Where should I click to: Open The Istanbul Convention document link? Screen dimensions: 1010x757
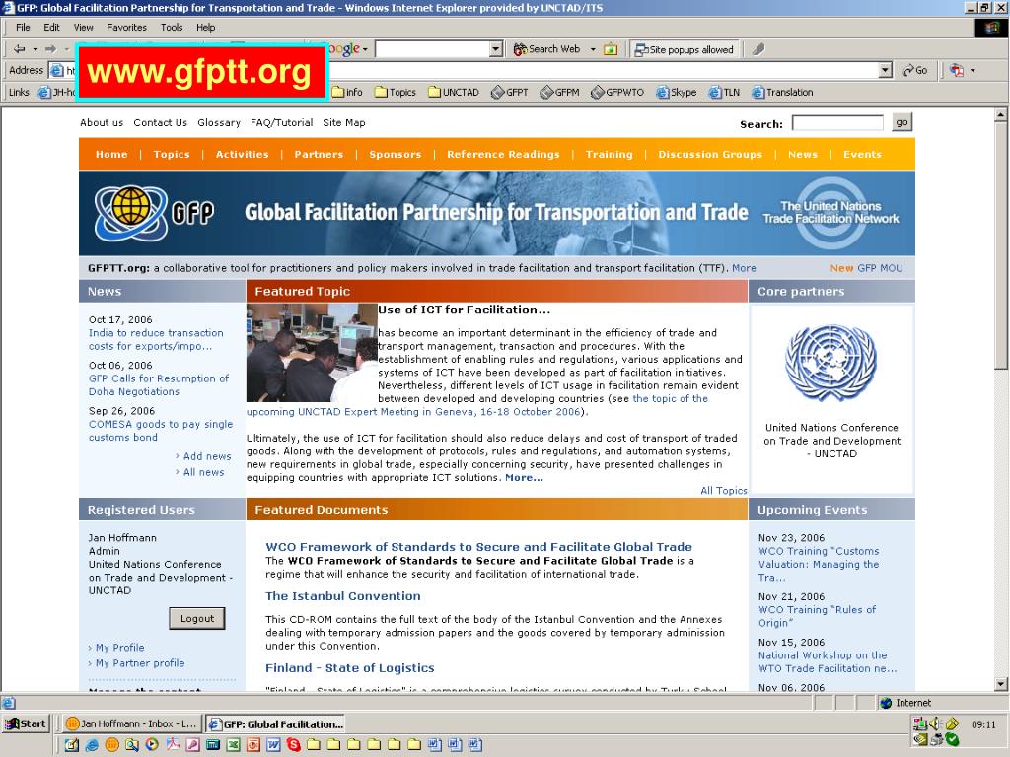coord(342,596)
